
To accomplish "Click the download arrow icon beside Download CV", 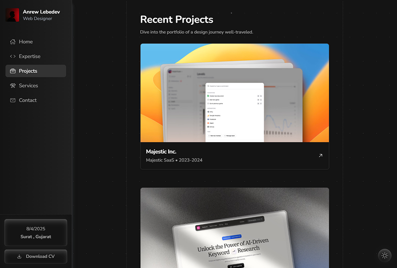I will point(19,257).
